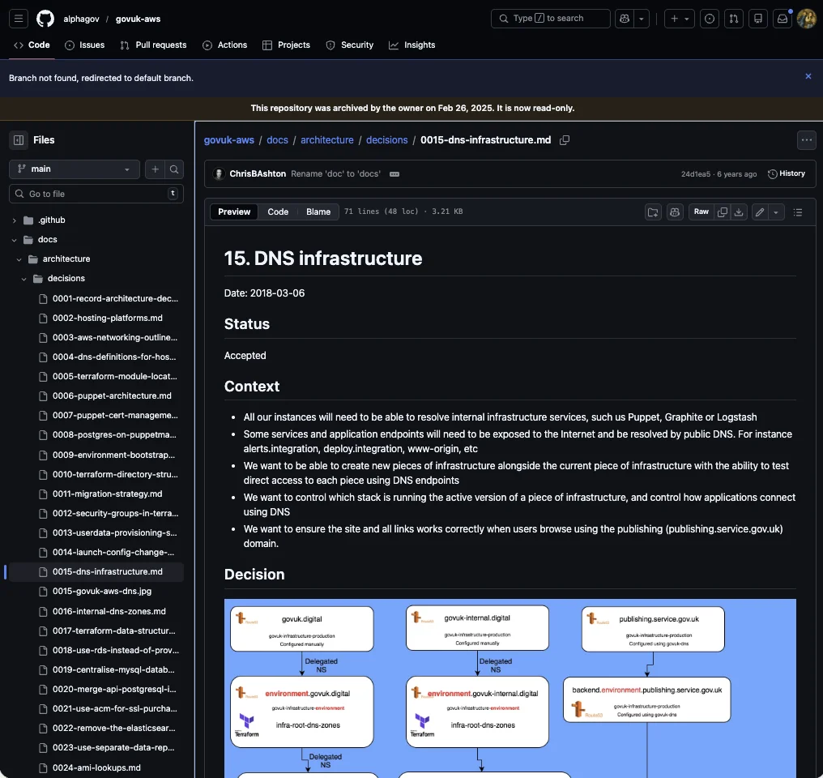The width and height of the screenshot is (823, 778).
Task: Open the Actions tab
Action: point(224,45)
